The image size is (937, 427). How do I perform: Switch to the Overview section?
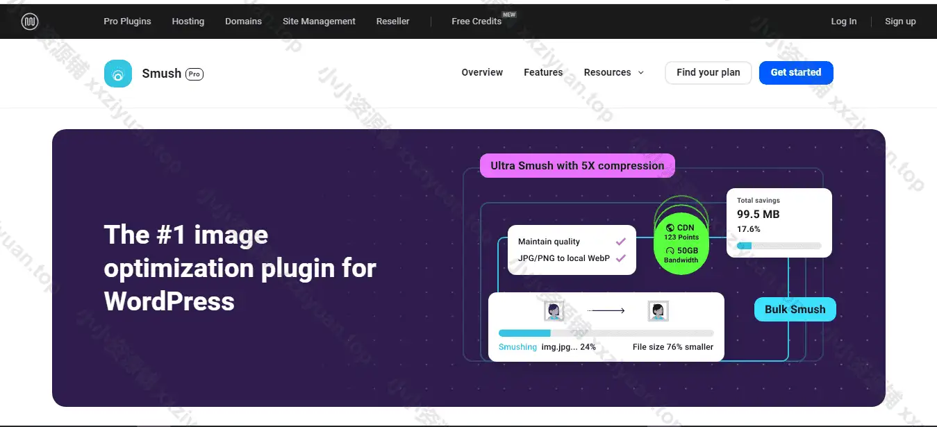pyautogui.click(x=482, y=73)
